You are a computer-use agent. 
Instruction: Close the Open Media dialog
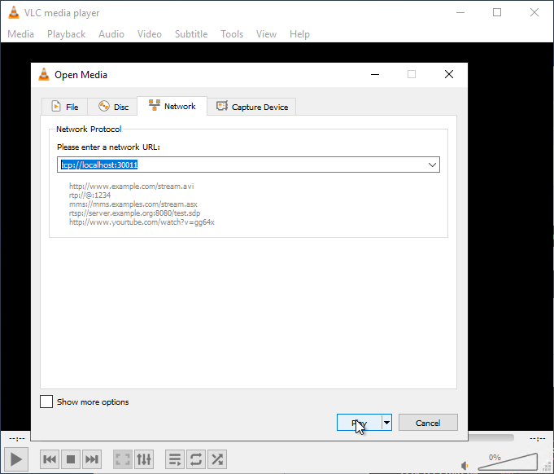pyautogui.click(x=449, y=74)
